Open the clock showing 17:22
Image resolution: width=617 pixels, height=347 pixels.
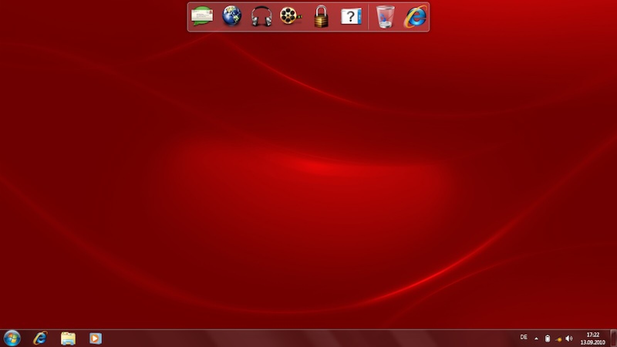click(x=593, y=339)
